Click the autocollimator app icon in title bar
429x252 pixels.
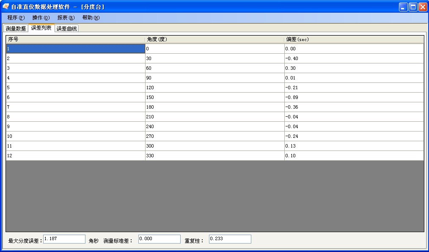(5, 6)
